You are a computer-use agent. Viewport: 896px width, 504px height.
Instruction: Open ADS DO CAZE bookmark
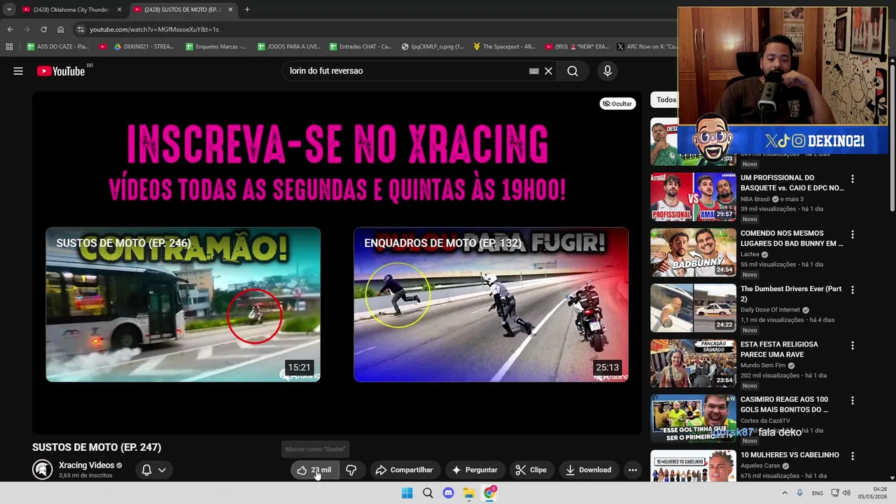[x=57, y=47]
